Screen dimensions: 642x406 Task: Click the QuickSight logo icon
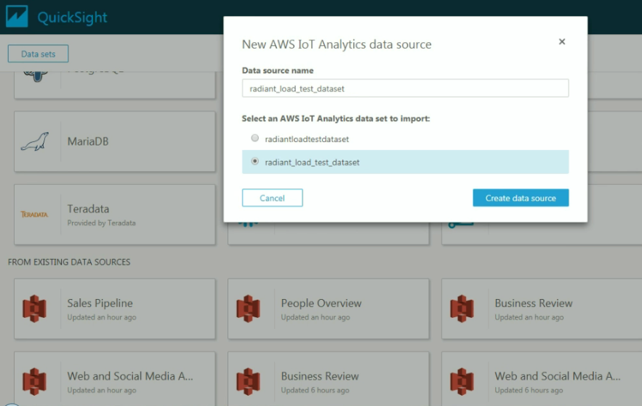coord(16,17)
